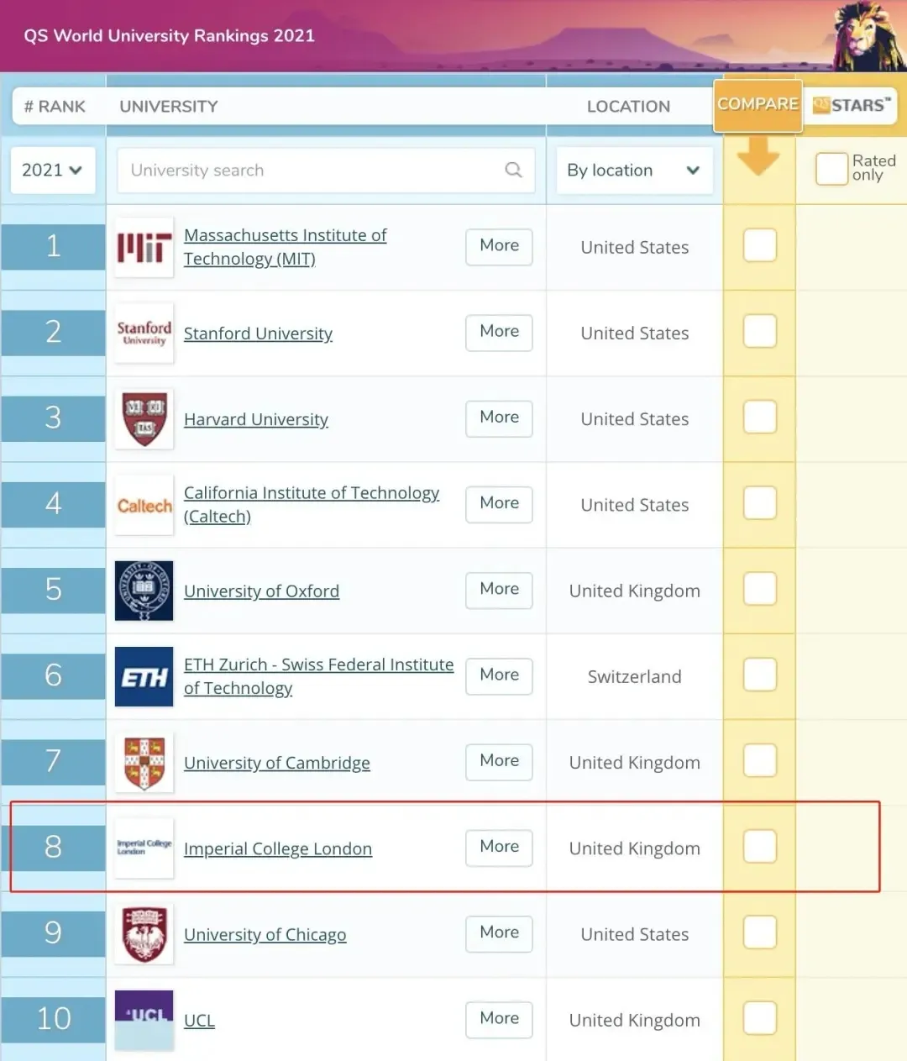
Task: Select the COMPARE tab
Action: coord(758,105)
